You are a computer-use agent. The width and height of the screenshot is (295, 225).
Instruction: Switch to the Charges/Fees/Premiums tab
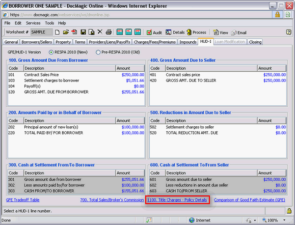pyautogui.click(x=155, y=42)
